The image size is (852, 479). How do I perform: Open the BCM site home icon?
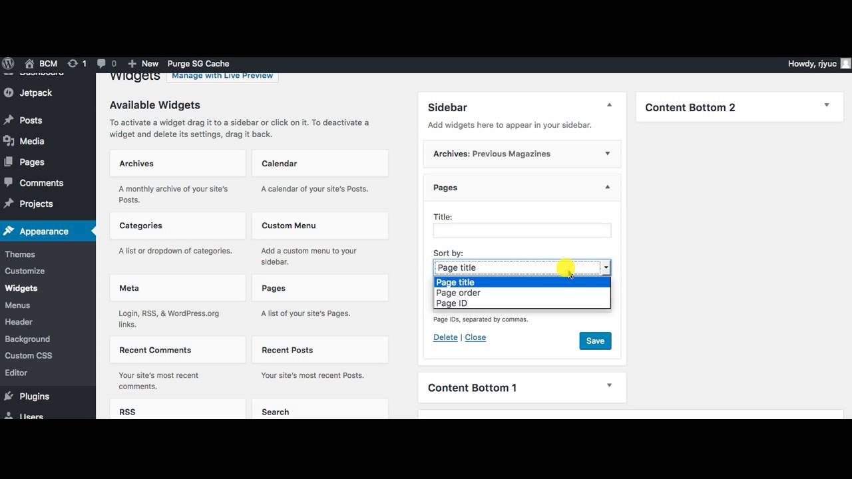(29, 64)
